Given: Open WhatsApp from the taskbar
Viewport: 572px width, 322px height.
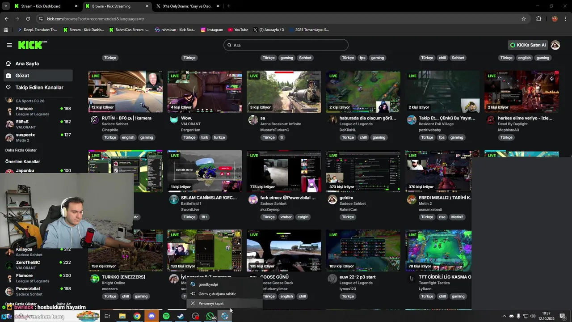Looking at the screenshot, I should click(x=210, y=316).
